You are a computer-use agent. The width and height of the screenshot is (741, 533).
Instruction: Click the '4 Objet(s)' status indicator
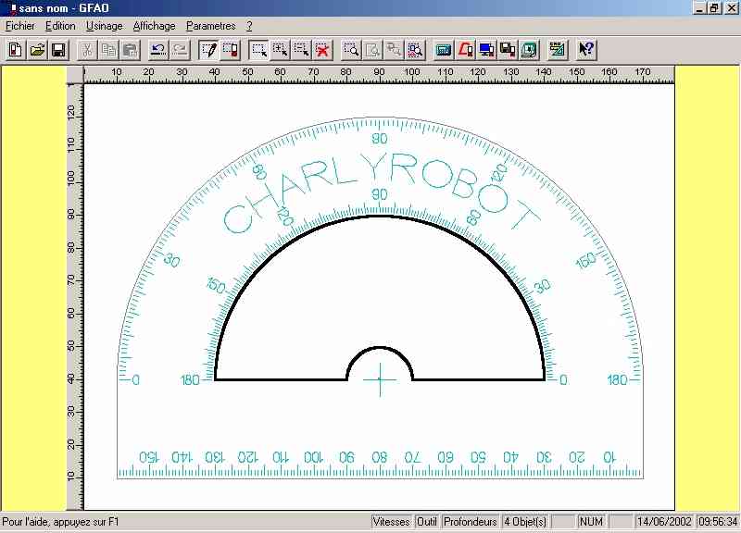tap(525, 522)
